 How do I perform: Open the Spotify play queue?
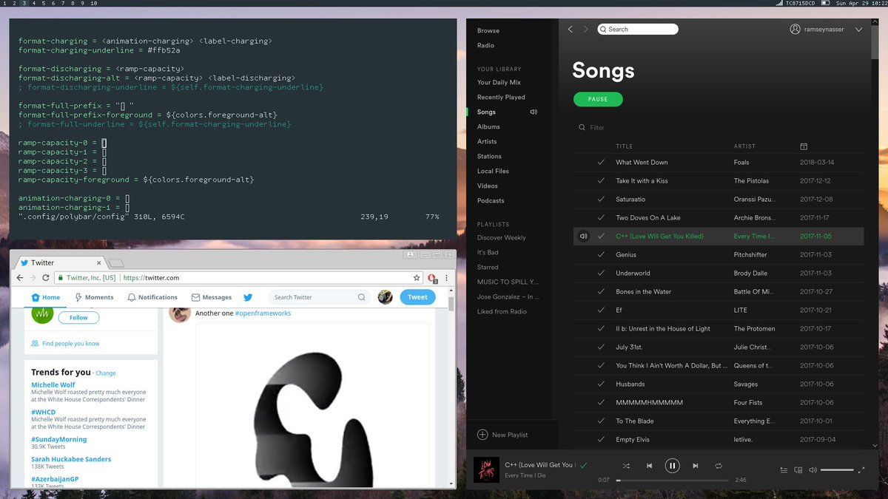click(x=784, y=470)
